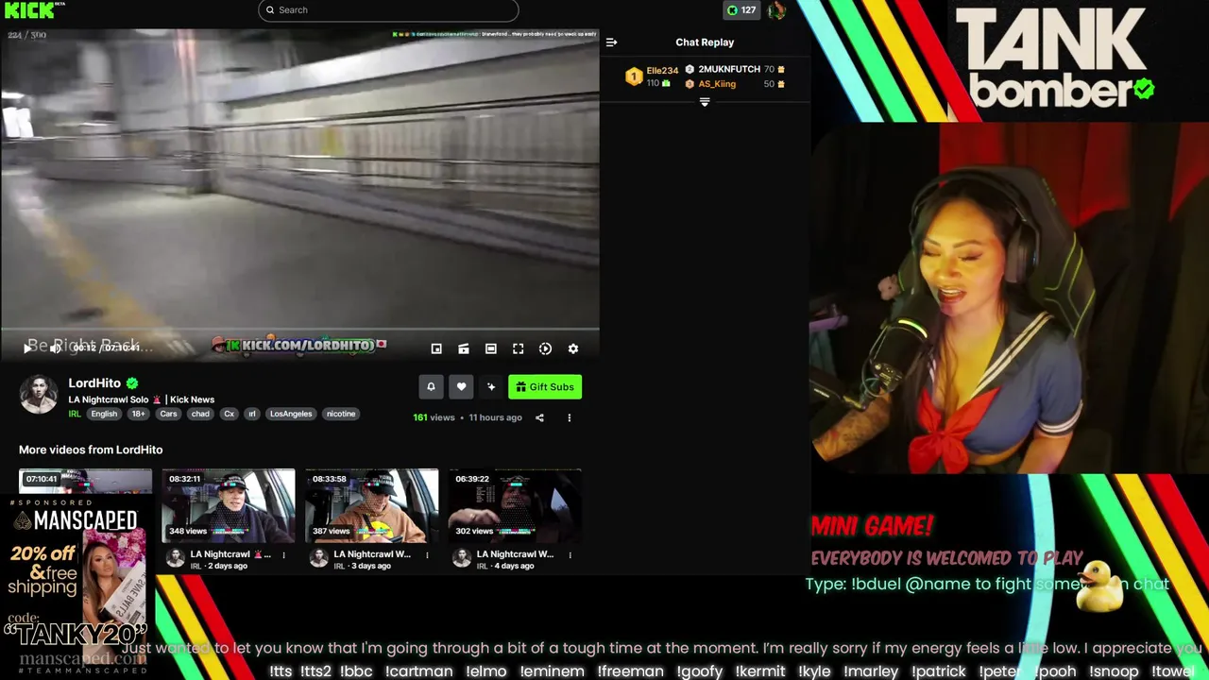Click the Gift Subs button

pyautogui.click(x=545, y=386)
